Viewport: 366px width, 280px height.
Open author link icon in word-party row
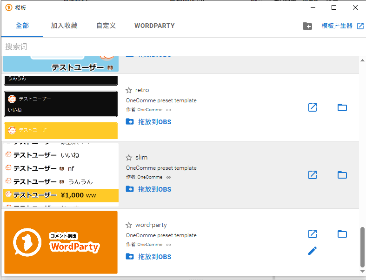click(x=168, y=245)
